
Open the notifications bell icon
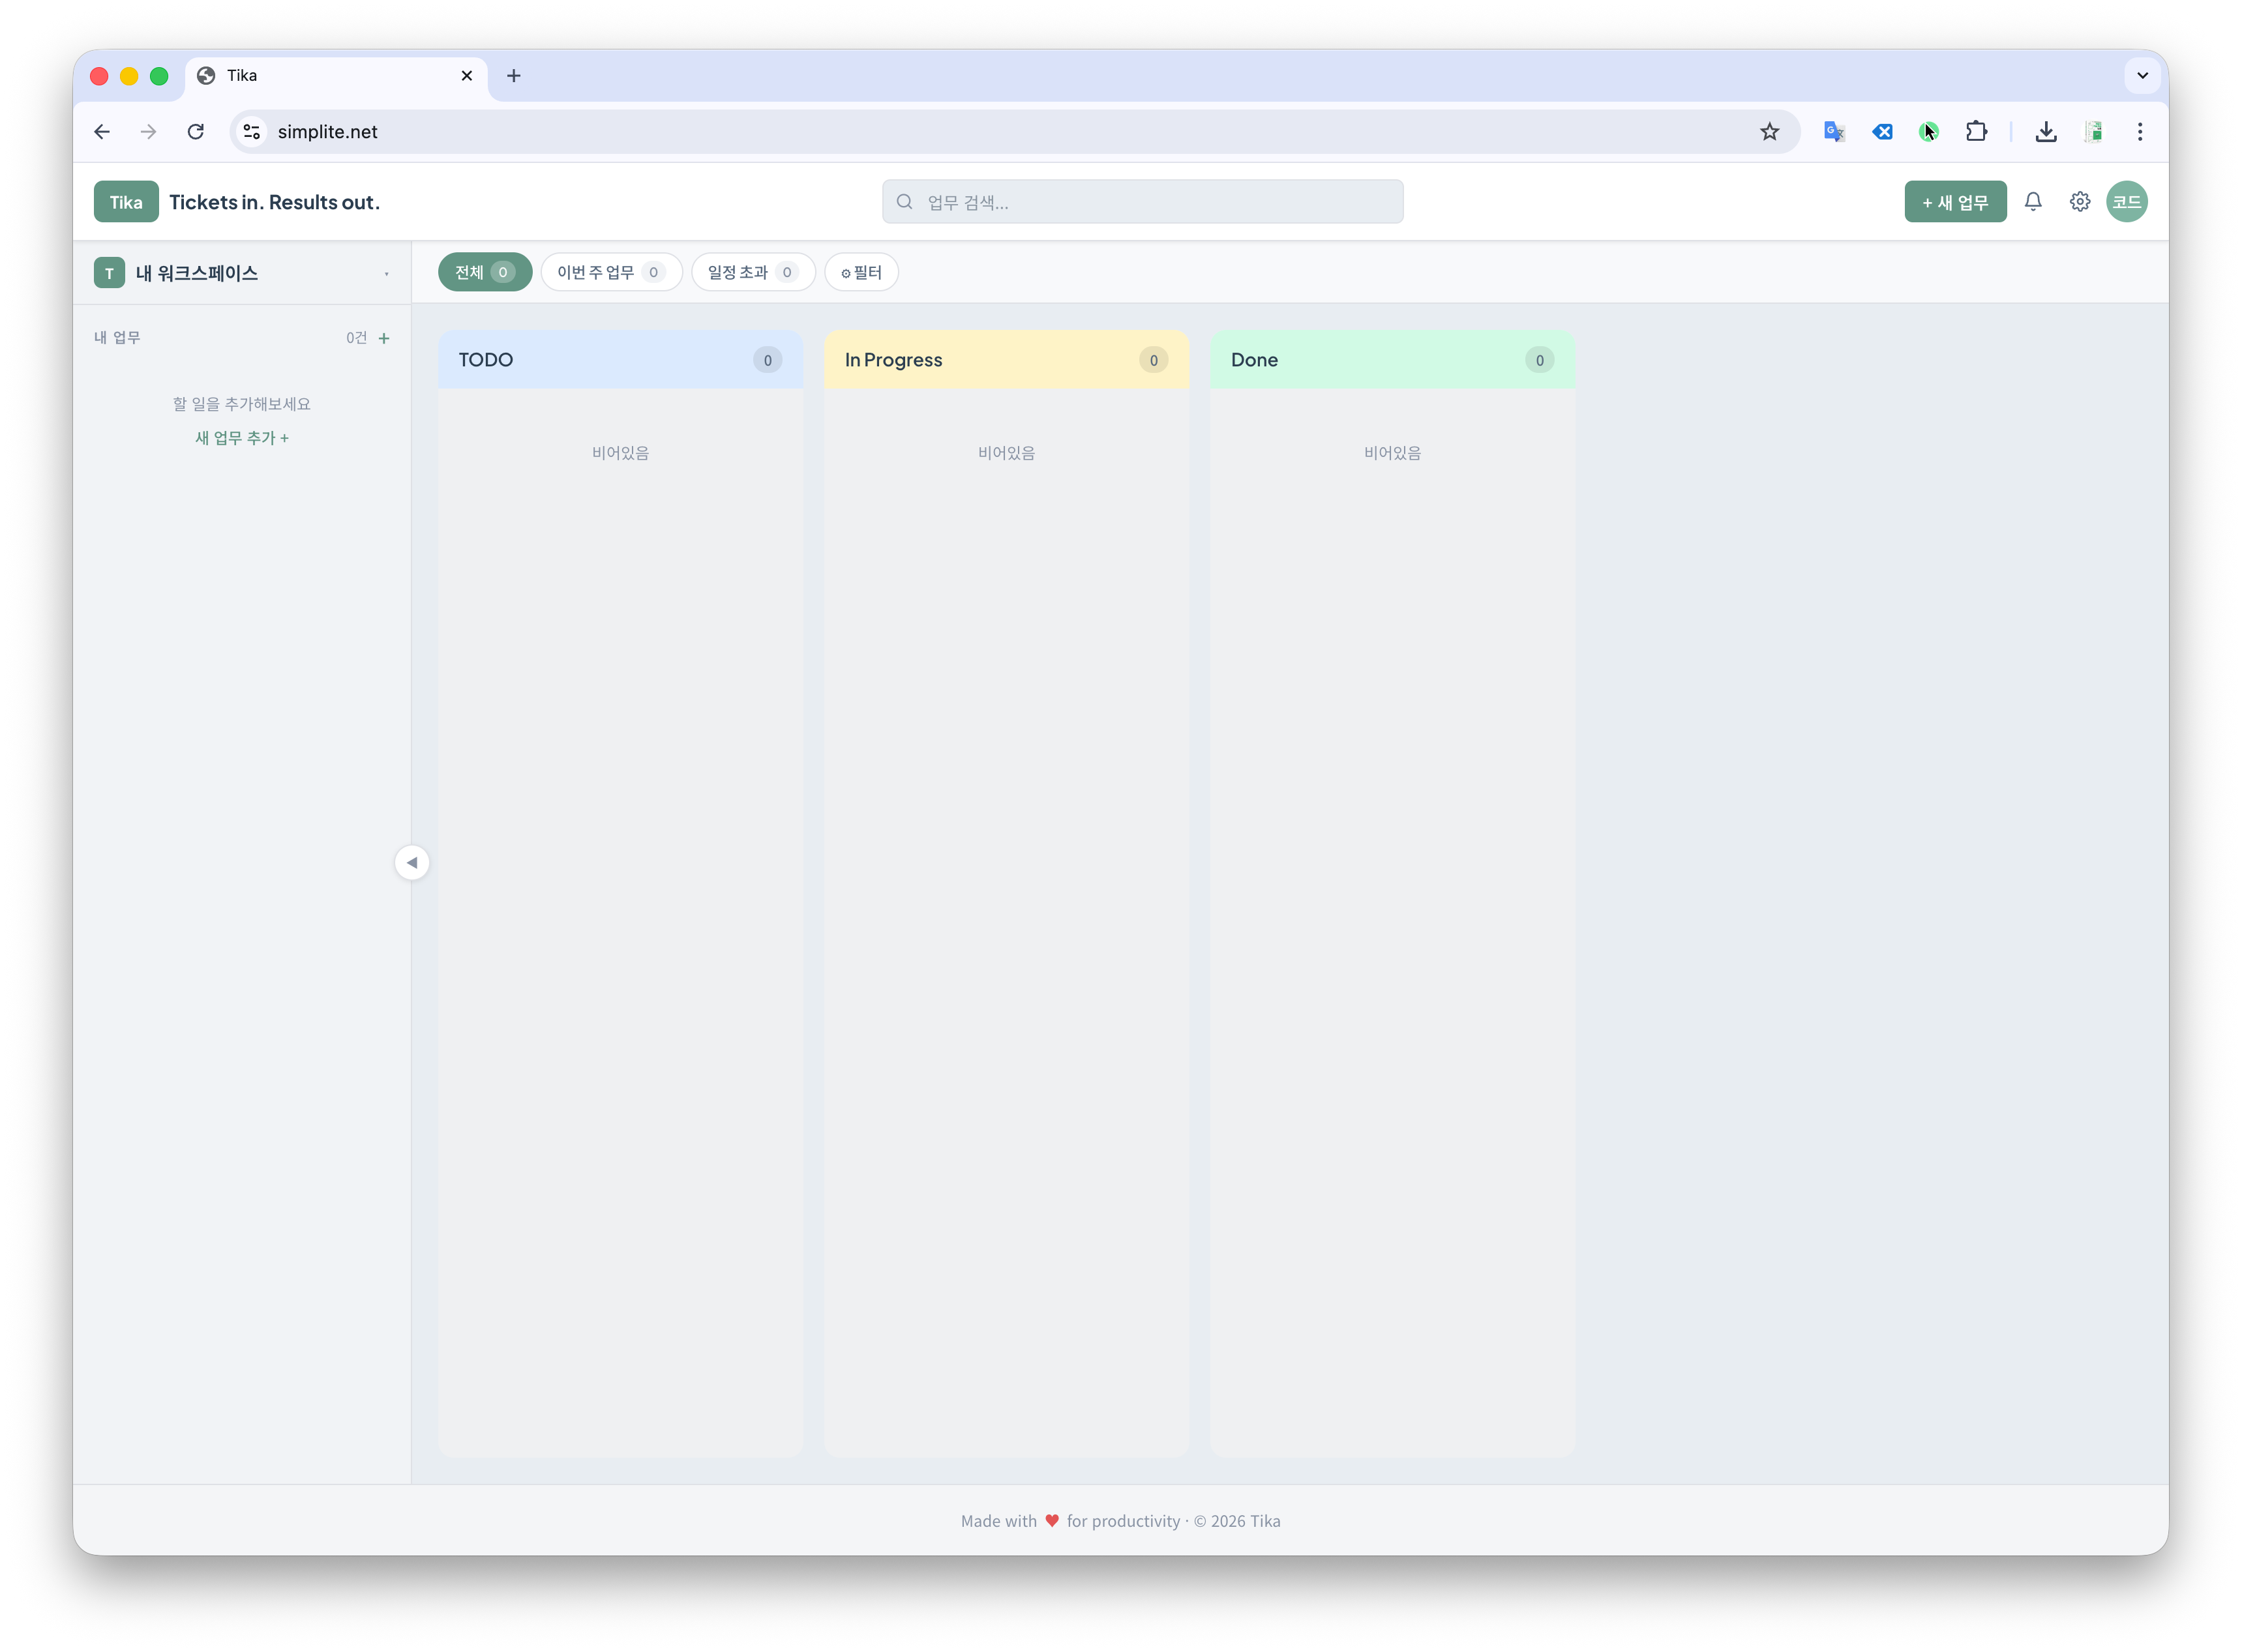pyautogui.click(x=2033, y=202)
